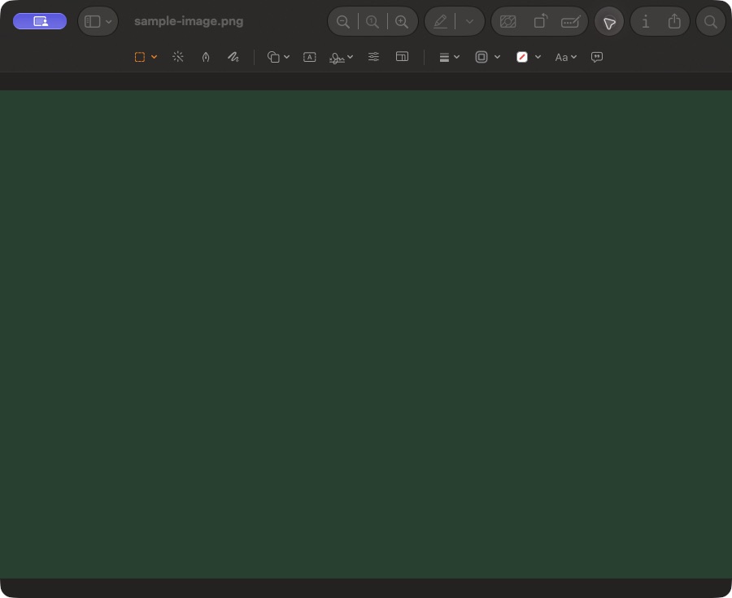
Task: Open the form filling tool
Action: point(570,21)
